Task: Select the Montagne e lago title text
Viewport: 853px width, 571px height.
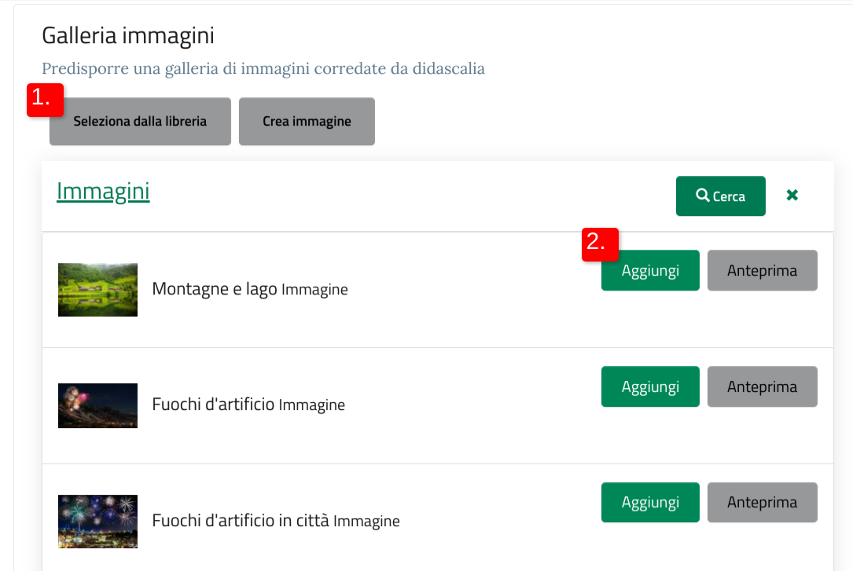Action: point(215,288)
